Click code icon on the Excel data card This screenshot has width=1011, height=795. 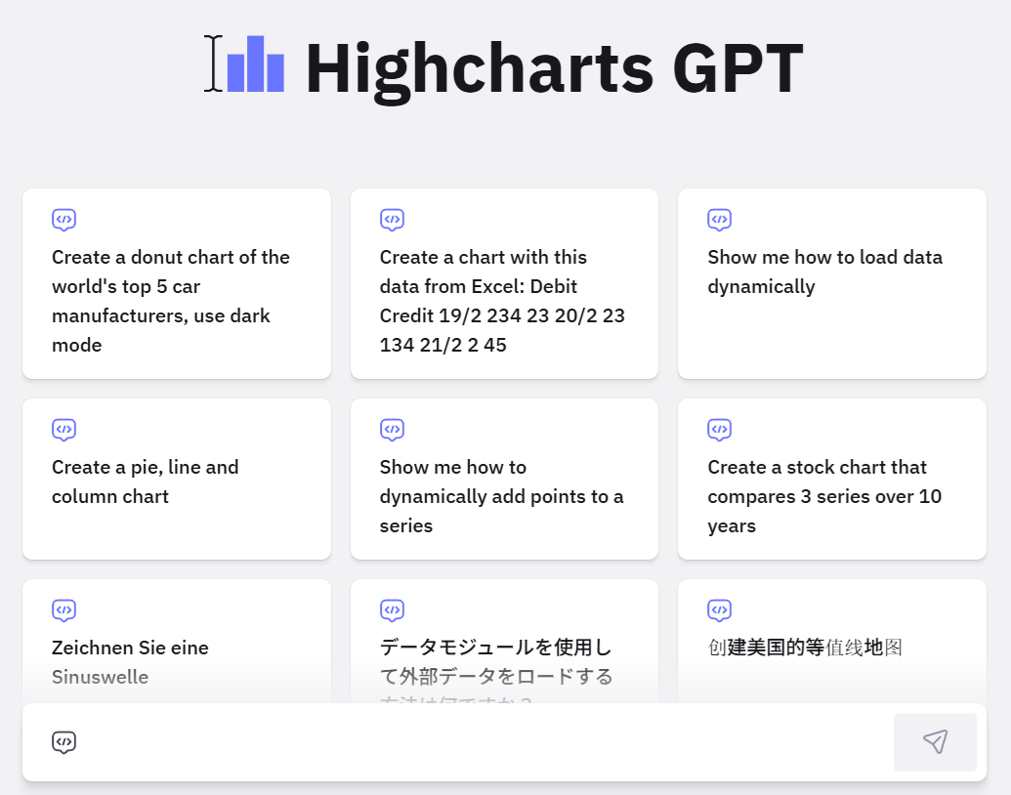(392, 220)
